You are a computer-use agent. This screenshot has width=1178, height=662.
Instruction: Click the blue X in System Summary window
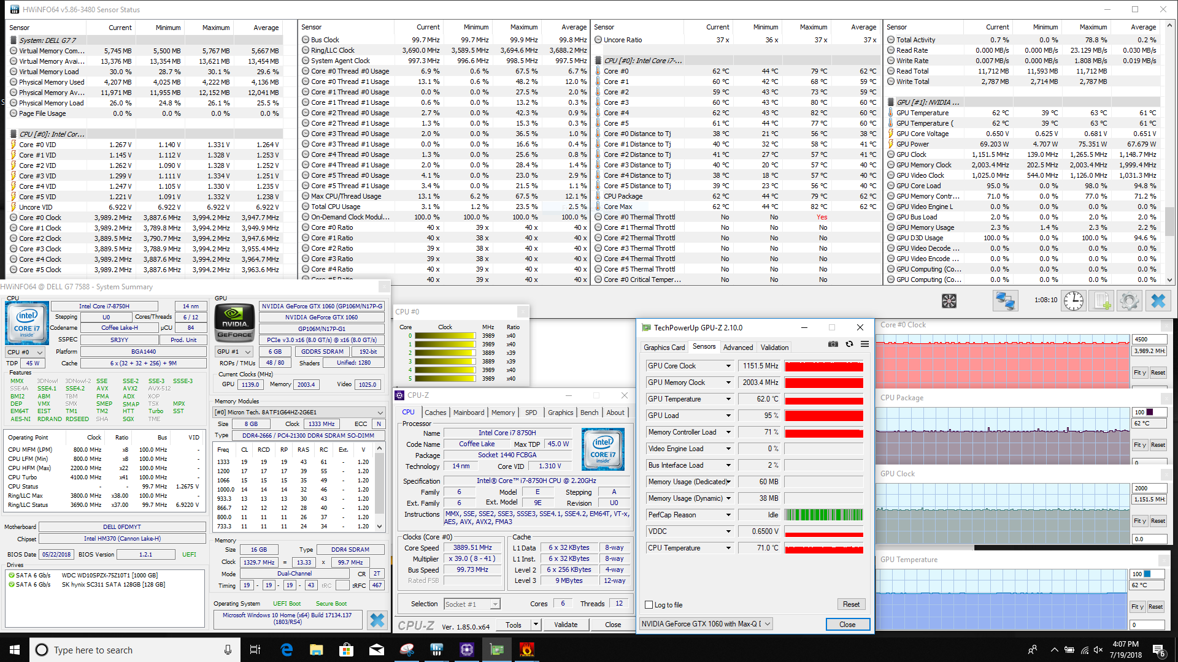377,620
